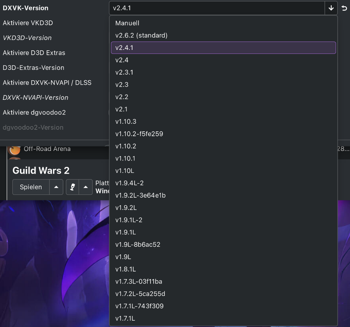The image size is (350, 327).
Task: Click Guild Wars 2 purple banner artwork
Action: point(55,264)
